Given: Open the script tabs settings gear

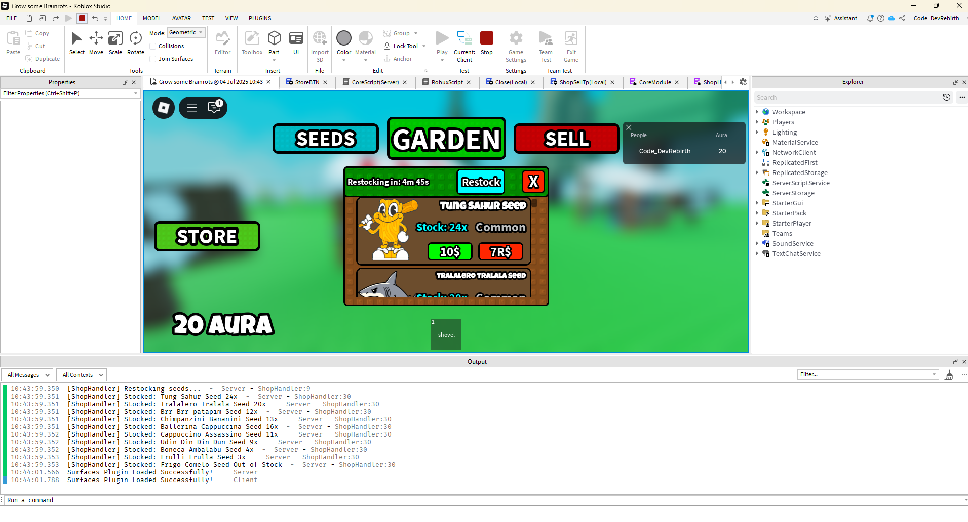Looking at the screenshot, I should click(x=743, y=82).
